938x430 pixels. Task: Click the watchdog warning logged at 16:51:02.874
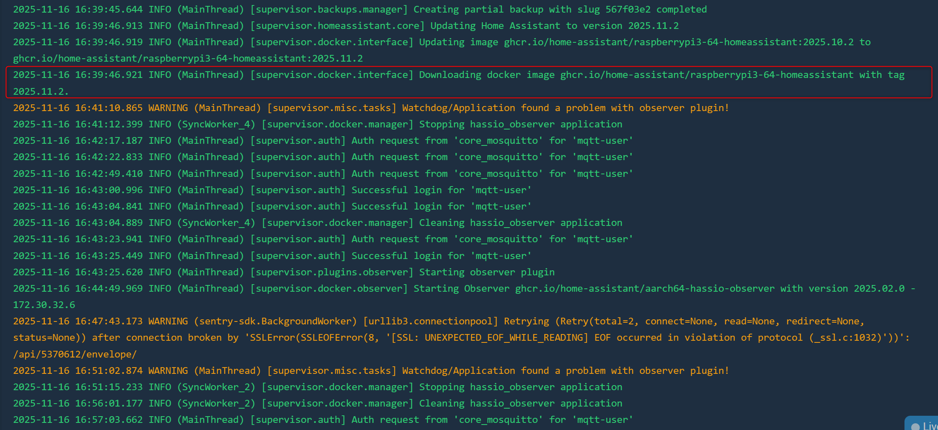(371, 370)
